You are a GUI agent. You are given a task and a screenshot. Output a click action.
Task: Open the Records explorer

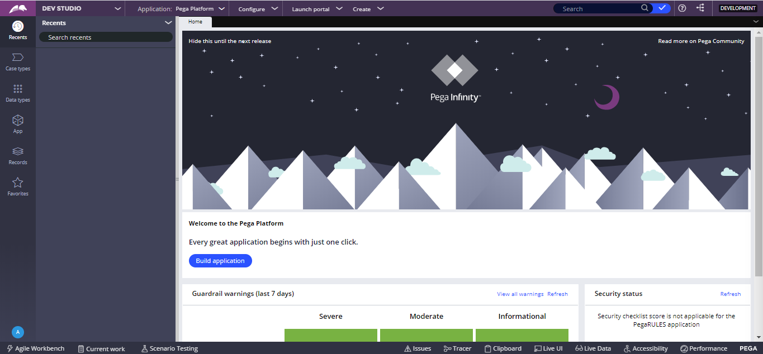click(x=18, y=155)
